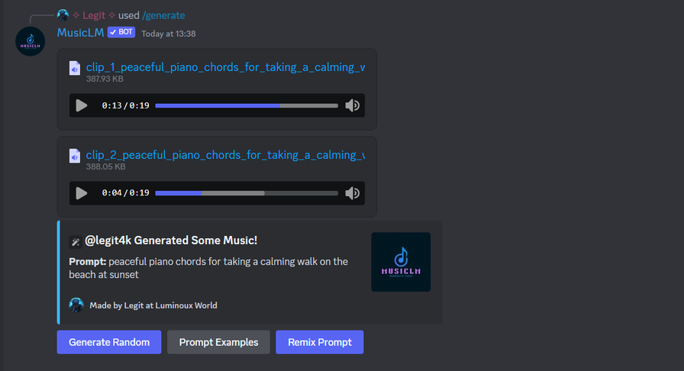Seek in the clip_1 progress bar

click(x=247, y=105)
